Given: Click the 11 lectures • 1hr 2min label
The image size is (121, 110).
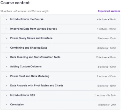Looking at the screenshot, I should 105,95.
